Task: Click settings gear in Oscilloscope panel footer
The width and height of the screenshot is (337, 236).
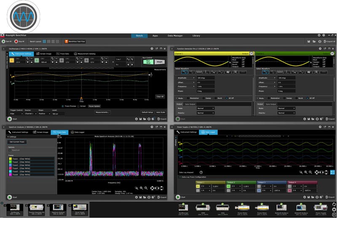Action: [x=136, y=119]
